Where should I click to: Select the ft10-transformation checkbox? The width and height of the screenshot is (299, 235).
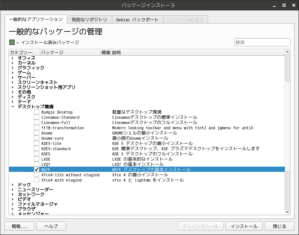(x=37, y=128)
